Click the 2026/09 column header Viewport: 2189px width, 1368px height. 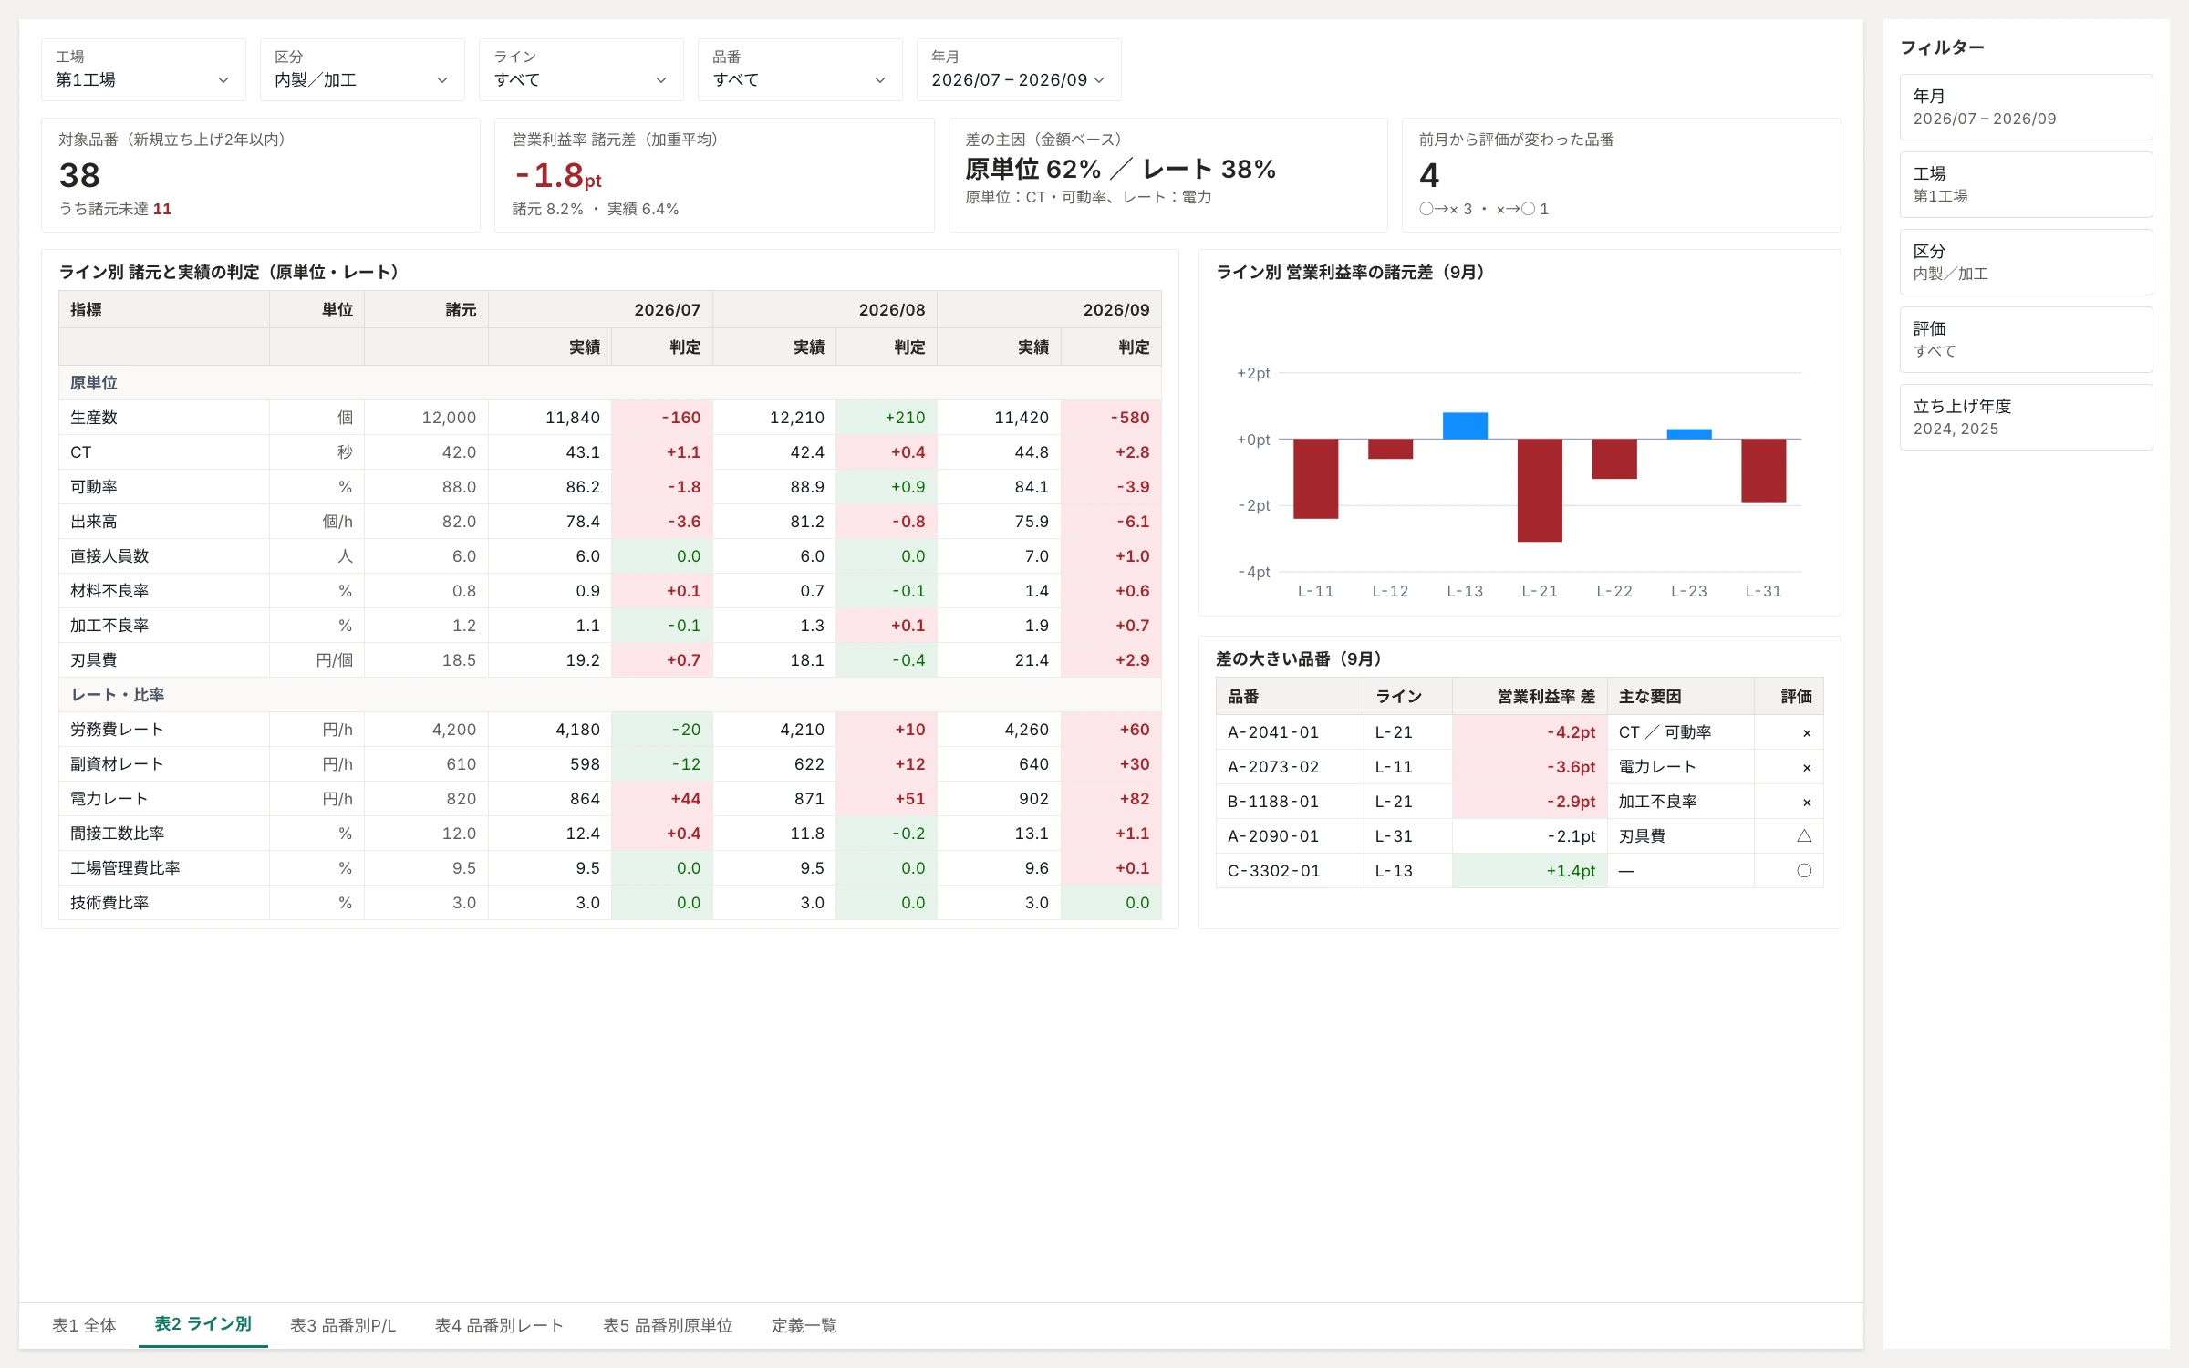(x=1049, y=310)
